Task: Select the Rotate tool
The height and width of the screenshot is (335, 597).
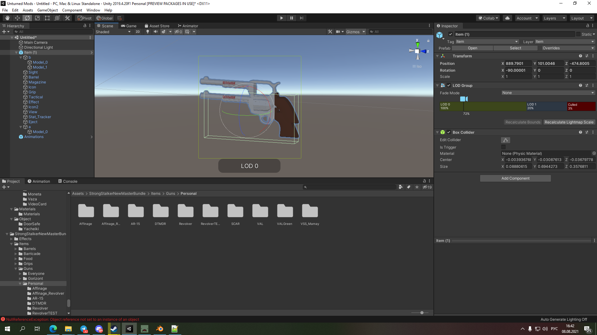Action: coord(27,18)
